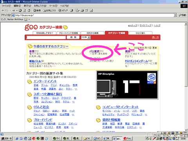Open the PS2オンラインゲーム link
Screen dimensions: 188x141
point(136,61)
